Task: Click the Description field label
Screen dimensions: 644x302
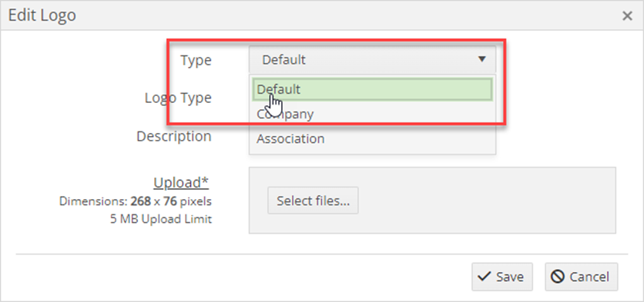Action: (174, 136)
